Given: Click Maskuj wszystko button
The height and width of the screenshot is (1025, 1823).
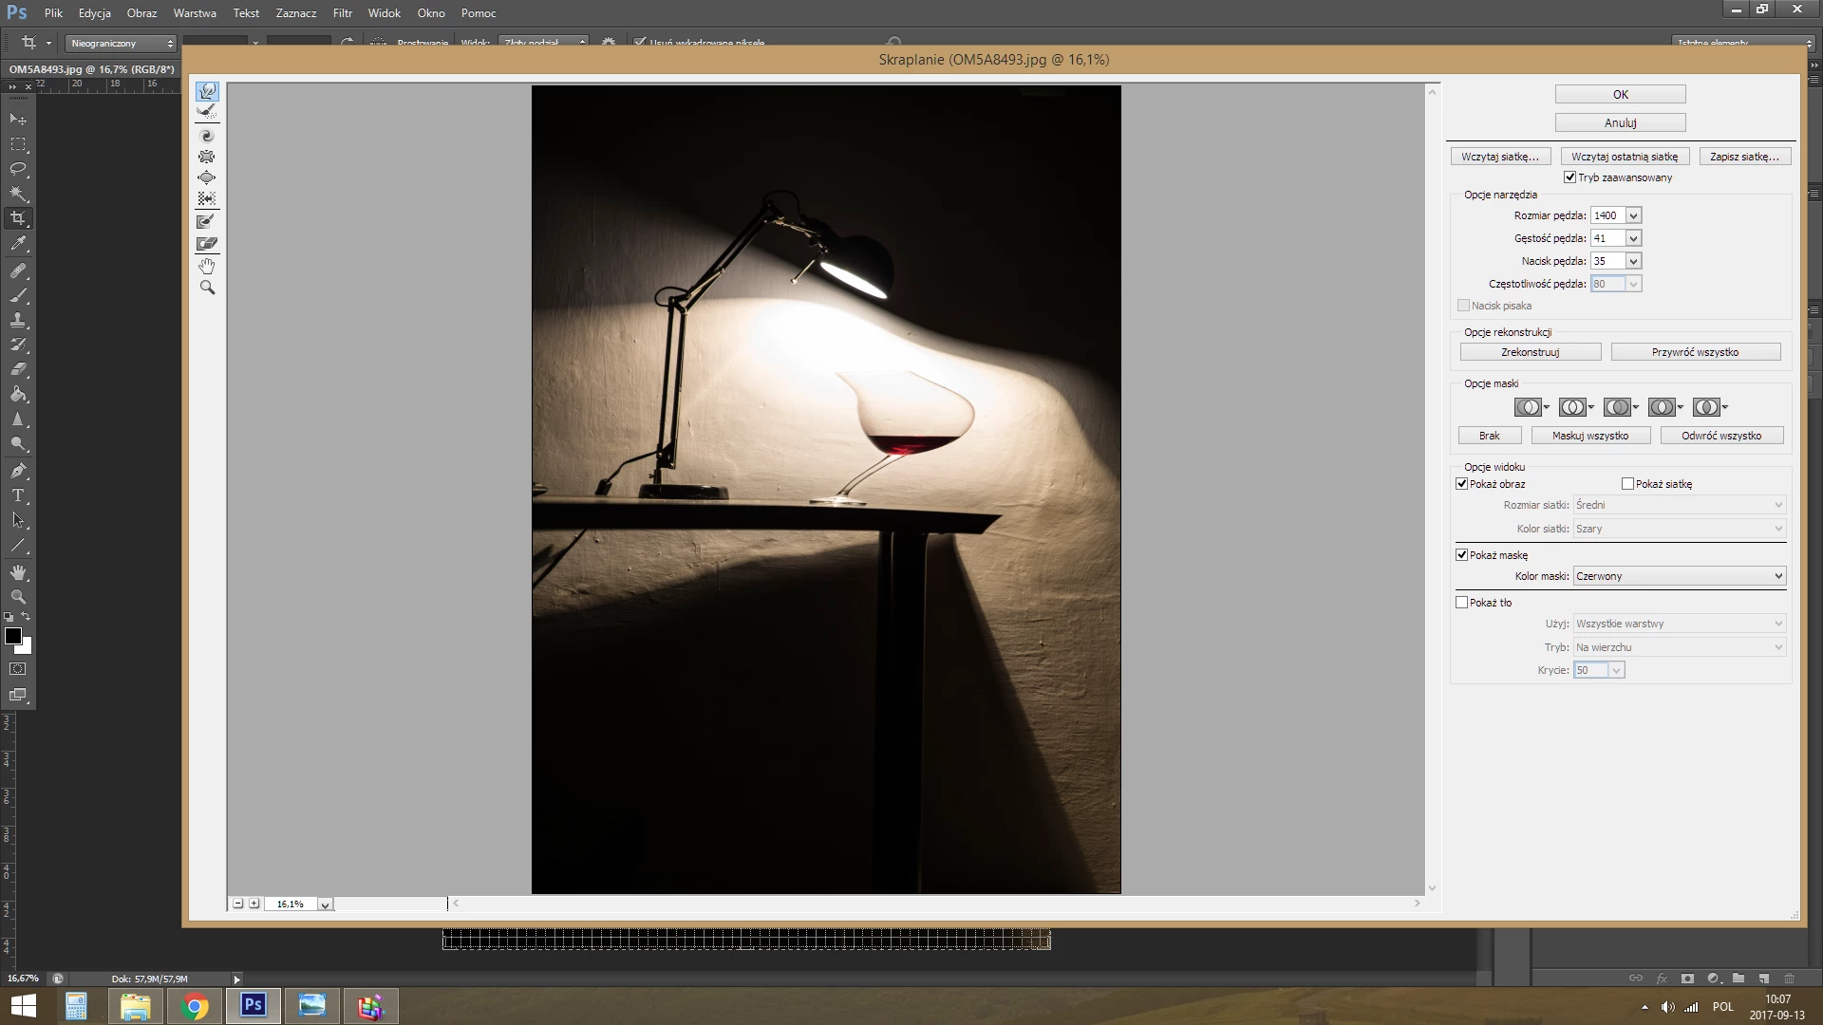Looking at the screenshot, I should [1589, 436].
